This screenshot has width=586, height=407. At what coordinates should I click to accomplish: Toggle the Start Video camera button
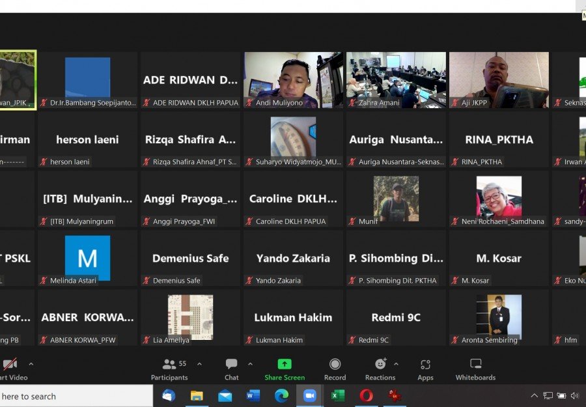click(x=9, y=369)
